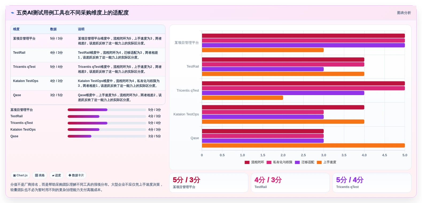The image size is (422, 203).
Task: Click the 2.5 x-axis tick label
Action: 303,155
